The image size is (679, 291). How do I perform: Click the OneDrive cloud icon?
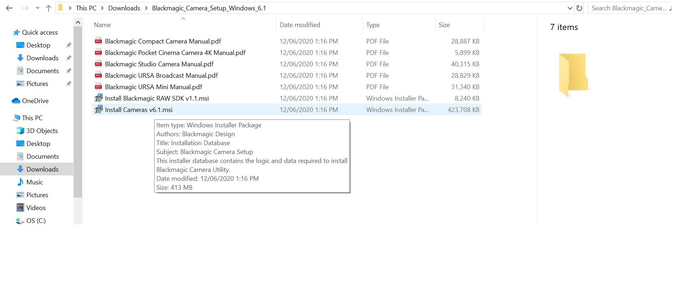pos(16,101)
